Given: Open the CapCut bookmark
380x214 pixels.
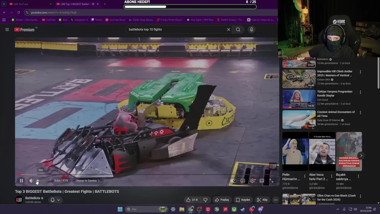Looking at the screenshot, I should (261, 20).
